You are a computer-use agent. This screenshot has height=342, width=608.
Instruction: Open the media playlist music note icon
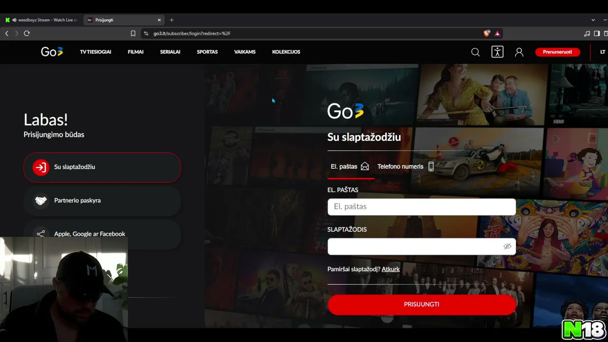click(587, 33)
